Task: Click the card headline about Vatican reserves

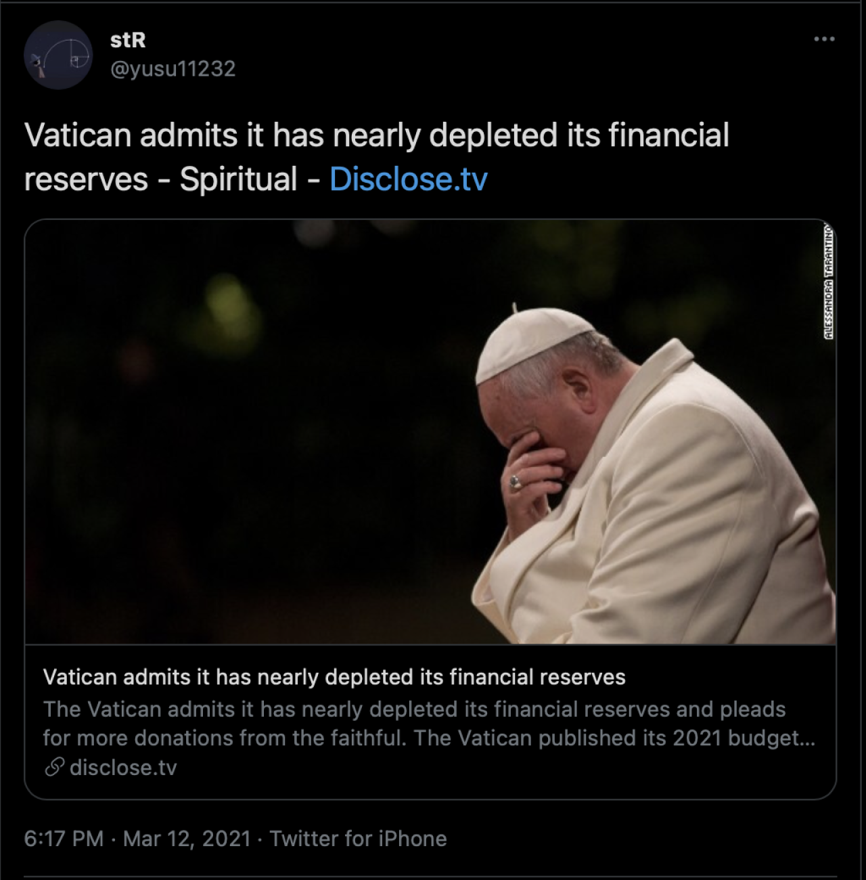Action: (x=334, y=677)
